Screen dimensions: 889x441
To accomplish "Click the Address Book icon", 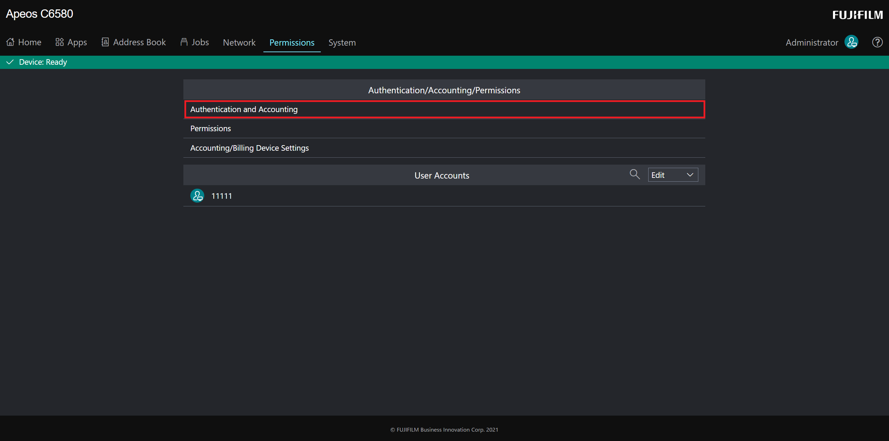I will 105,42.
